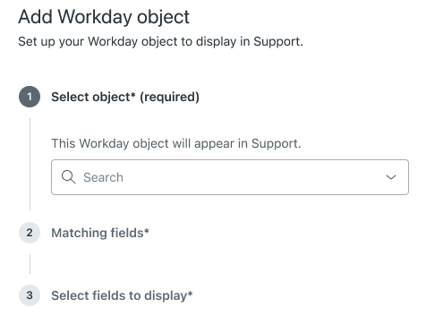Click the connector line below step 1

[x=30, y=165]
